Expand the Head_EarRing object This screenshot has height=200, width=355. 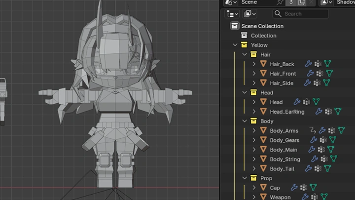point(254,112)
